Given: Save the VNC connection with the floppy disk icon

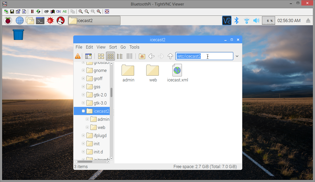Looking at the screenshot, I should click(x=12, y=12).
